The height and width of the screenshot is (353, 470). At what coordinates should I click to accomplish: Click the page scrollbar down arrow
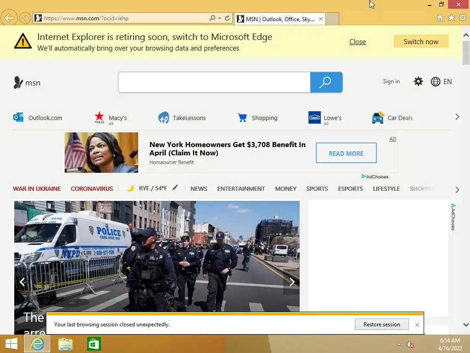pos(466,325)
